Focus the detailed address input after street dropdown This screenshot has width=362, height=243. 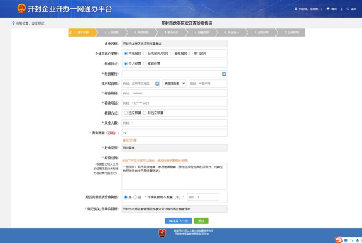pos(208,84)
